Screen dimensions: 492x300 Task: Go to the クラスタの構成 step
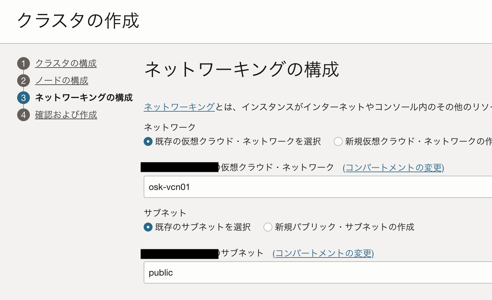pos(66,63)
